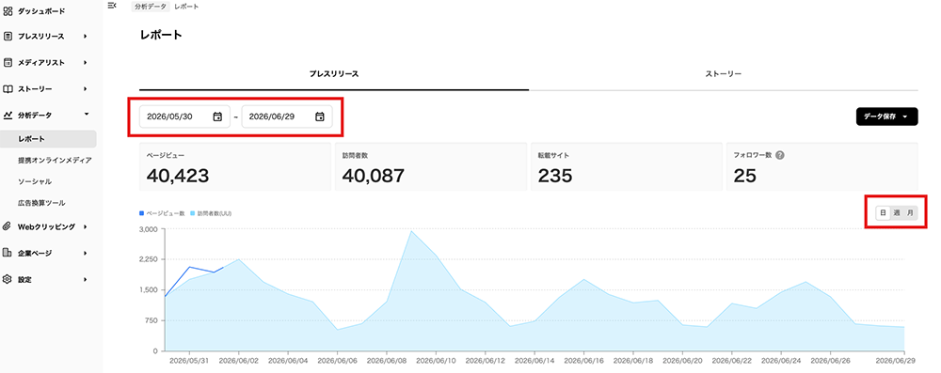Click the start date field 2026/05/30
Viewport: 941px width, 373px height.
pyautogui.click(x=184, y=117)
